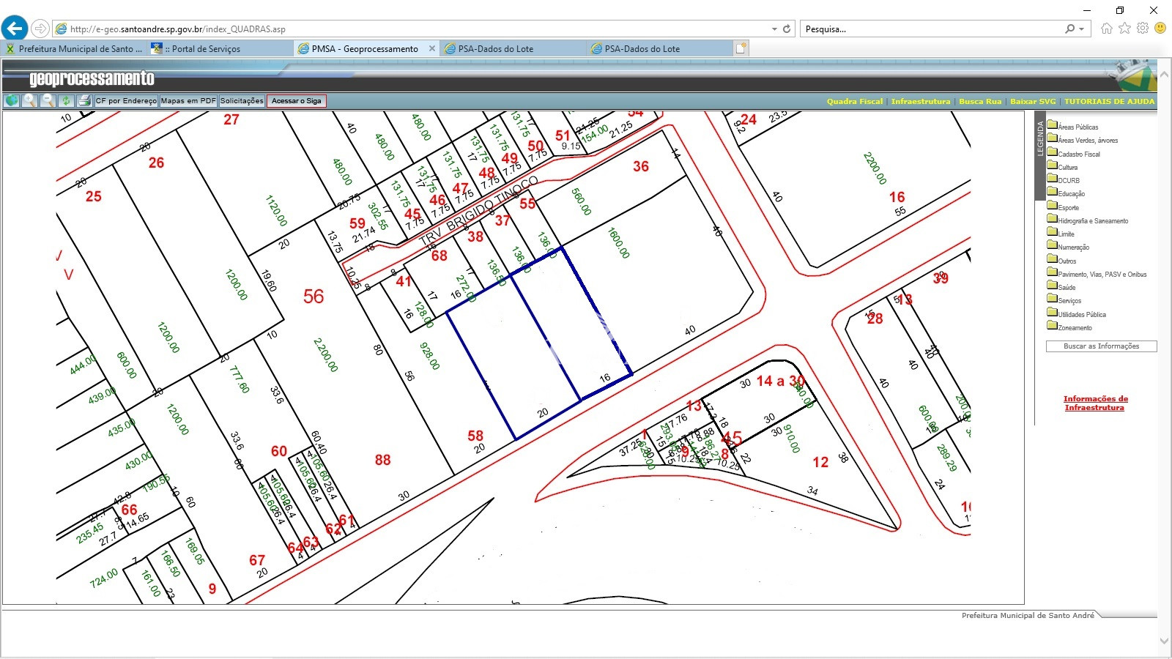
Task: Click the printer icon to print map
Action: pos(84,101)
